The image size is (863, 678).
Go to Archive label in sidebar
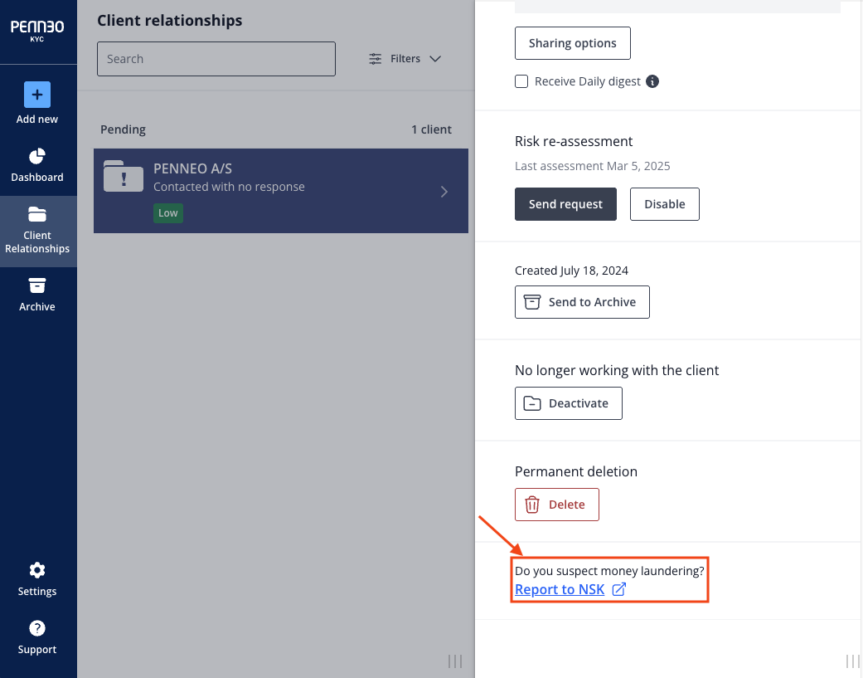click(x=36, y=307)
